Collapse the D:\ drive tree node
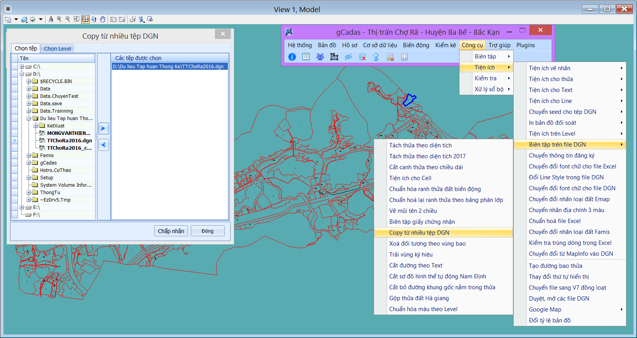This screenshot has width=637, height=338. [x=22, y=74]
